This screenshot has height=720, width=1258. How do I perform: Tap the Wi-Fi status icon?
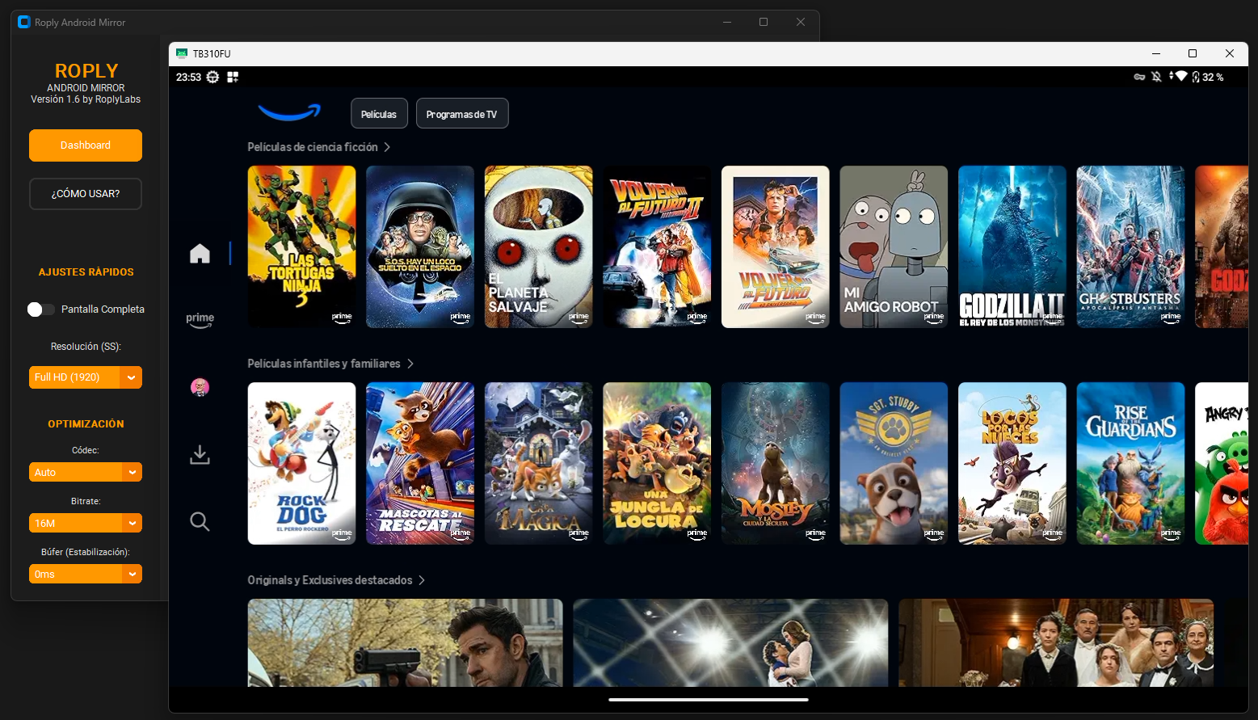pyautogui.click(x=1180, y=76)
